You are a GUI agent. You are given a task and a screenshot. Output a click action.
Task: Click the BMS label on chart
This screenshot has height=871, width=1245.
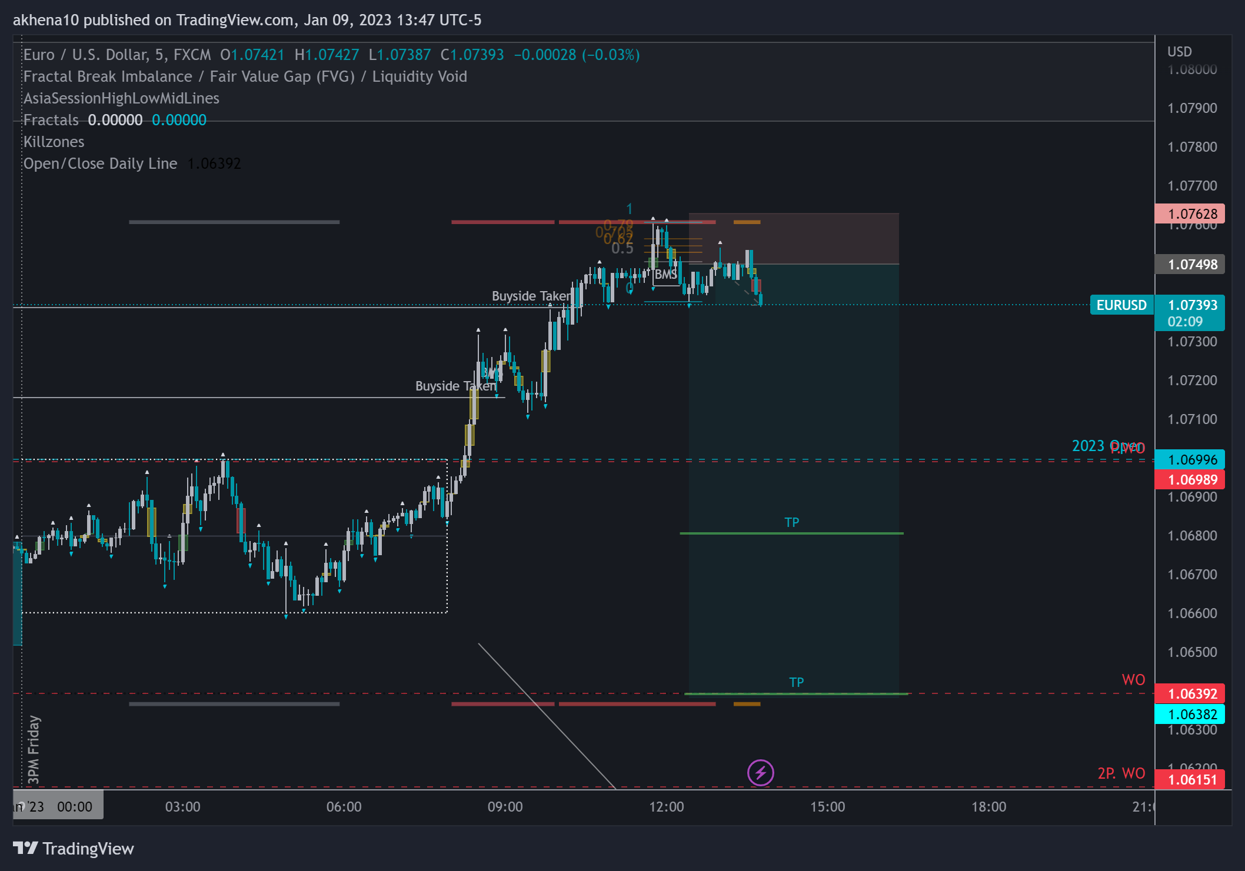[x=666, y=274]
